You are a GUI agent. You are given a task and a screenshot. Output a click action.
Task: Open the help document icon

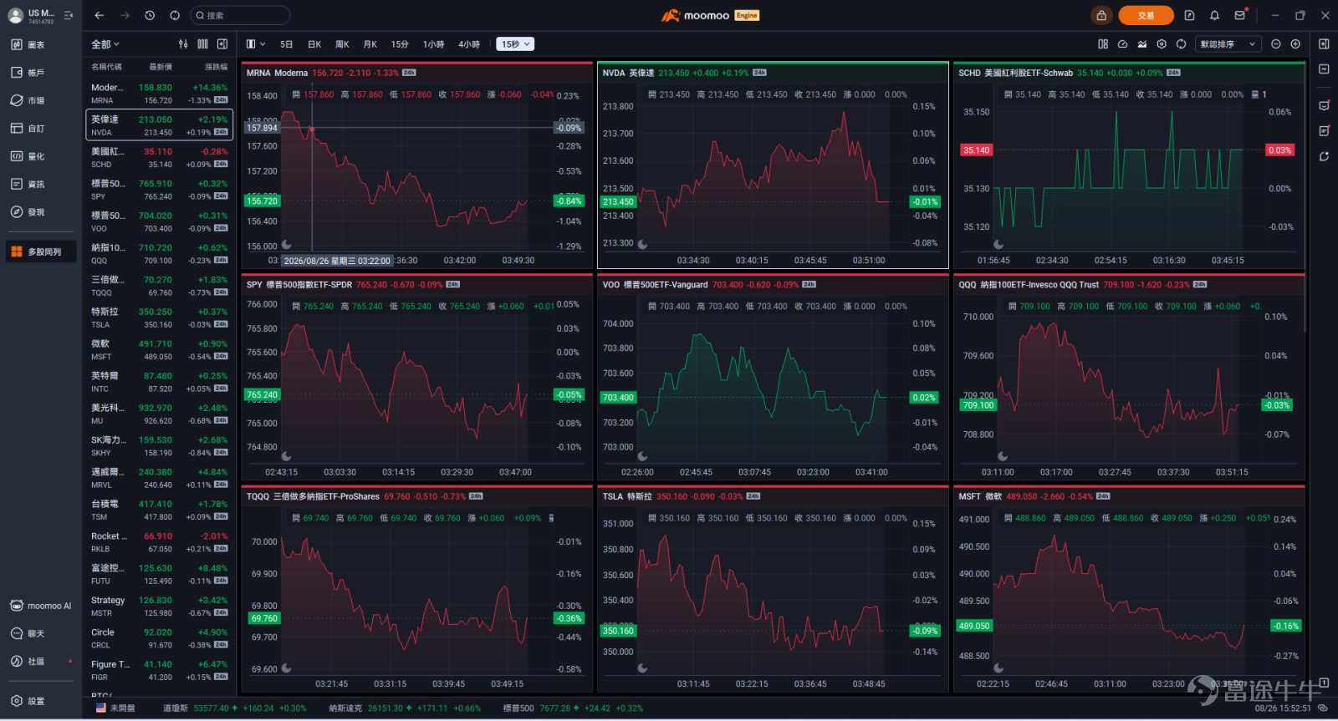(x=1189, y=15)
